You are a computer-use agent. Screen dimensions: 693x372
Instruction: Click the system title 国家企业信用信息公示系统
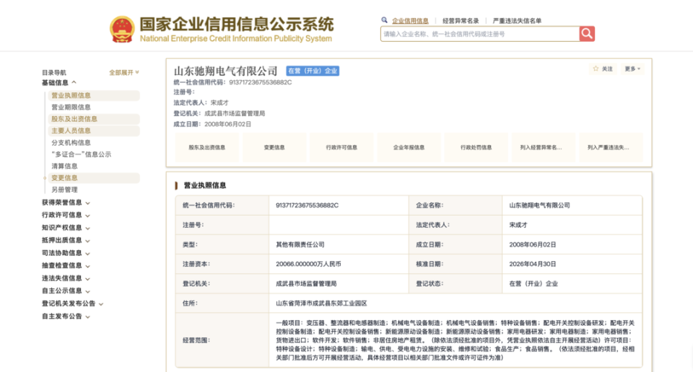click(x=237, y=25)
